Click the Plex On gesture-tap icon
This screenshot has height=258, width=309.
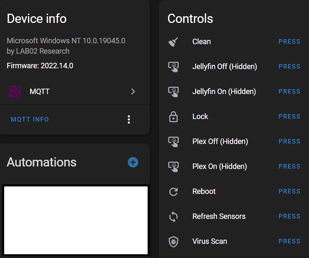[x=173, y=167]
